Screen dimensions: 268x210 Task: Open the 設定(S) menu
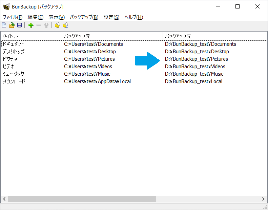coord(111,17)
